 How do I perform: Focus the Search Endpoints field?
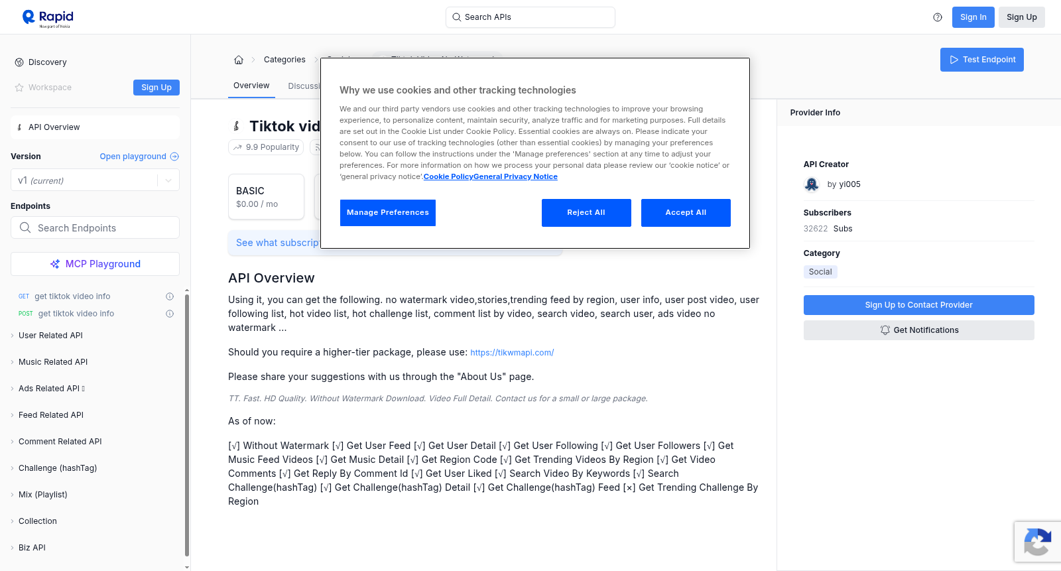point(95,227)
